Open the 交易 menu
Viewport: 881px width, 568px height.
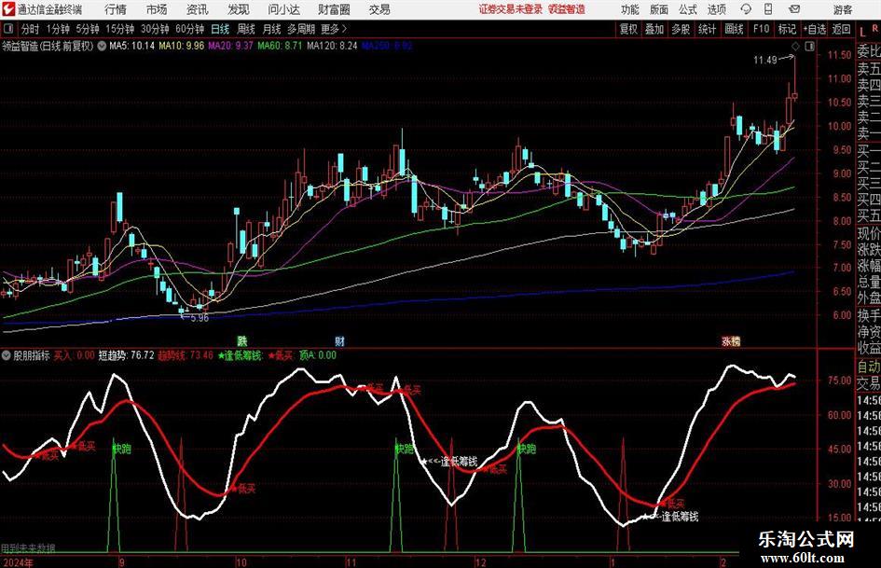pyautogui.click(x=379, y=9)
